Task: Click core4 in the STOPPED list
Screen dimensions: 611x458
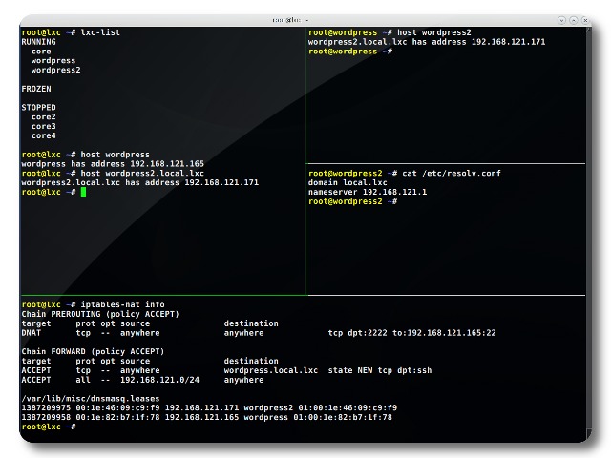Action: click(43, 135)
